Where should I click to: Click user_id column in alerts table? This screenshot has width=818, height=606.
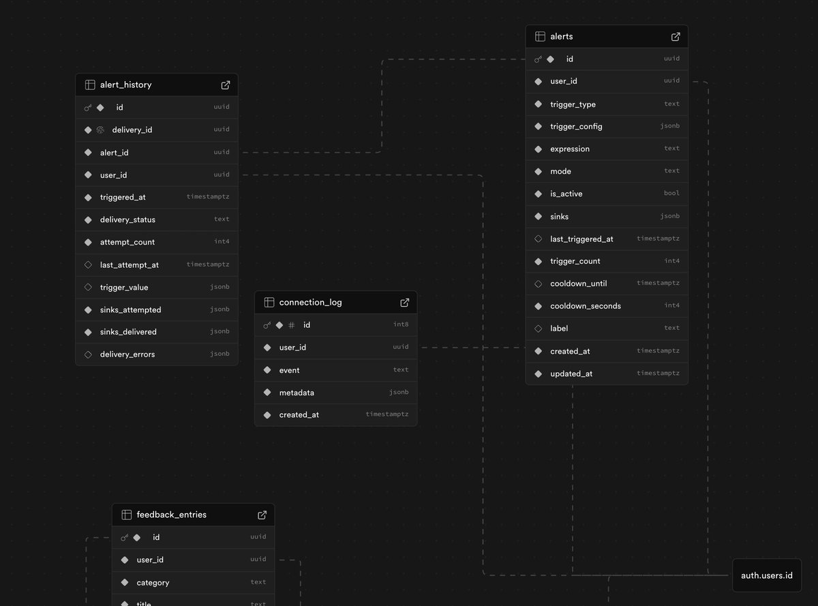[x=564, y=82]
